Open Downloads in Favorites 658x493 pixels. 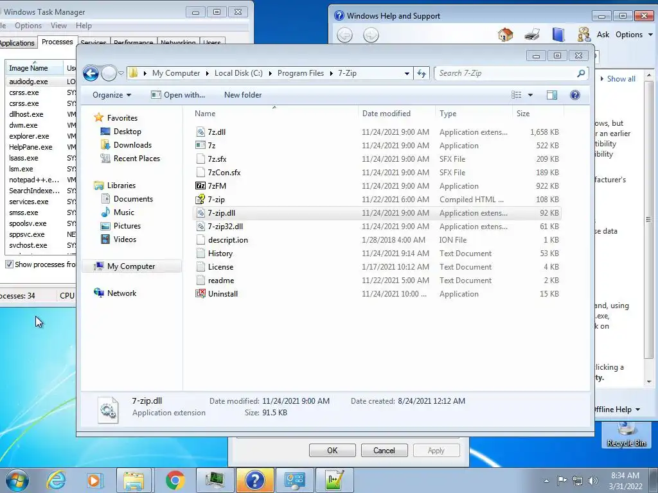coord(132,145)
